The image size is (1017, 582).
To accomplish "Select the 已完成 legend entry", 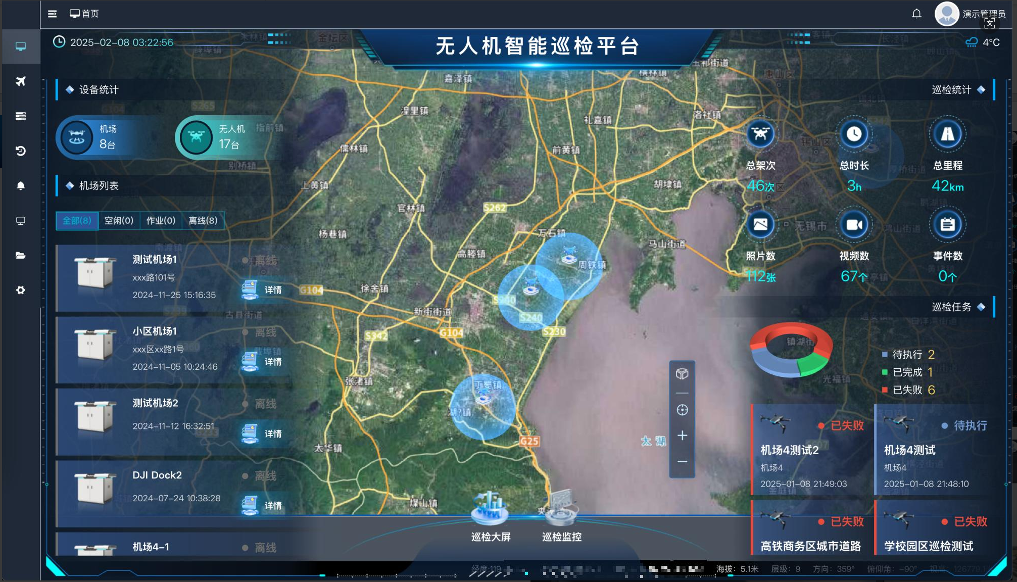I will coord(907,372).
